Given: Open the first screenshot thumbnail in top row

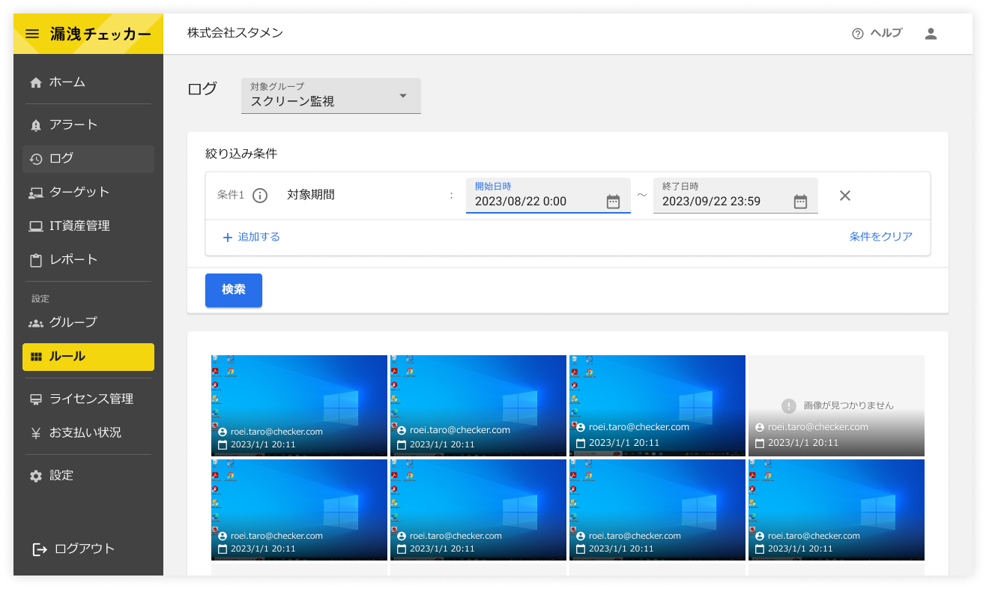Looking at the screenshot, I should (299, 405).
